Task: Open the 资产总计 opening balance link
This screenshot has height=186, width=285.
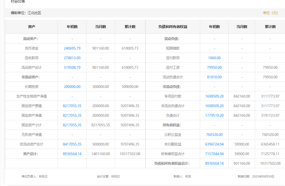Action: click(x=72, y=154)
